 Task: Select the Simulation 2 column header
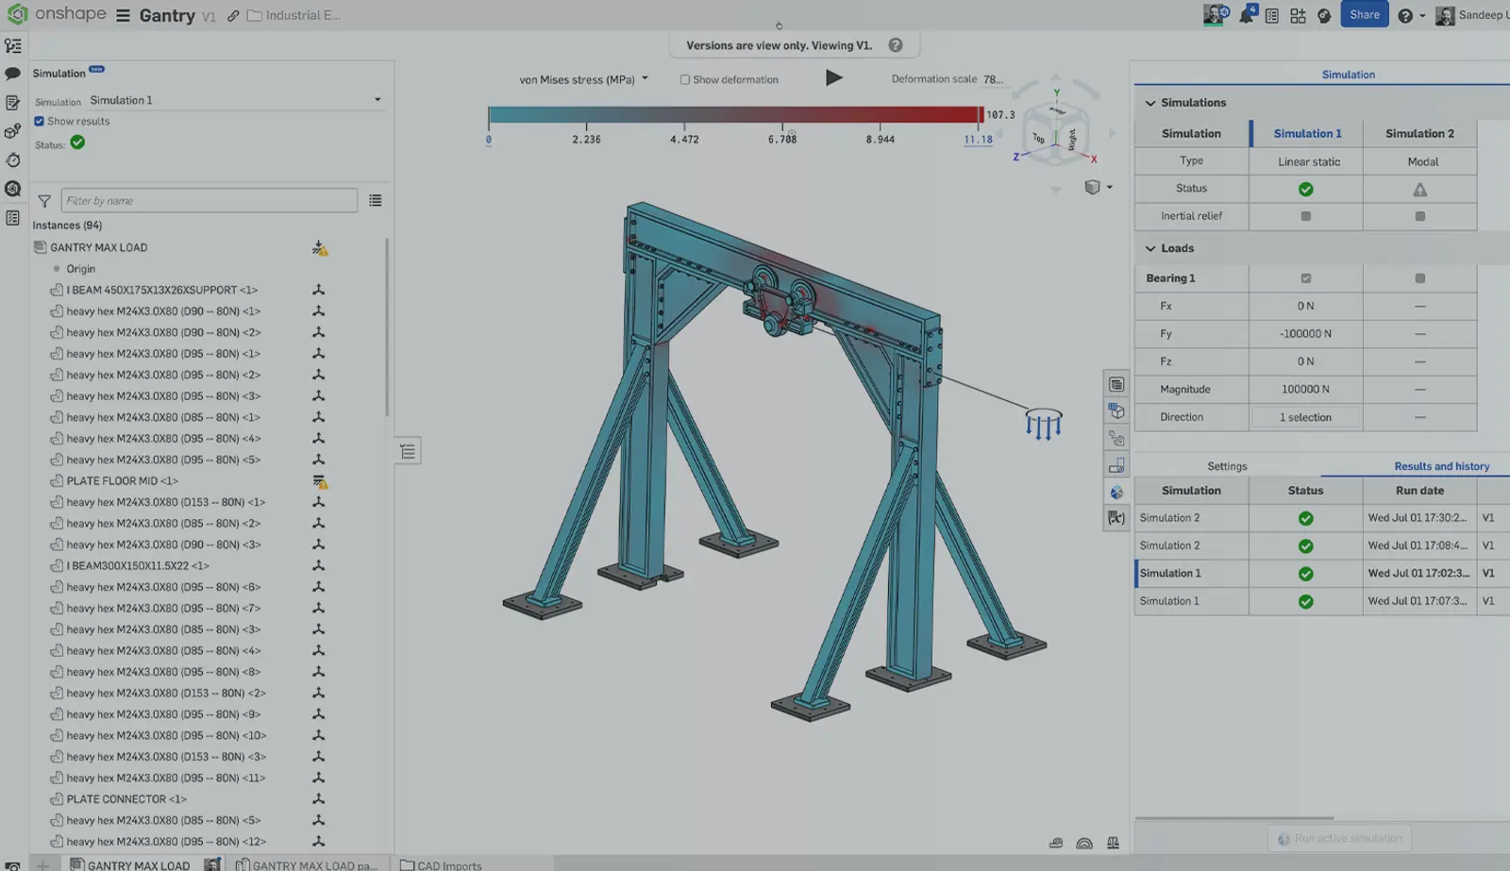[1419, 134]
